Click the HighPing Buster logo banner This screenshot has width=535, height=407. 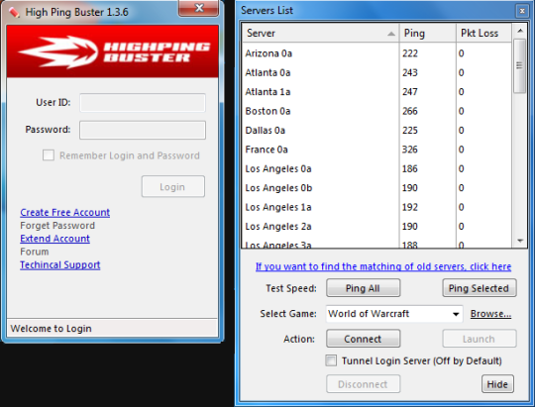coord(113,51)
